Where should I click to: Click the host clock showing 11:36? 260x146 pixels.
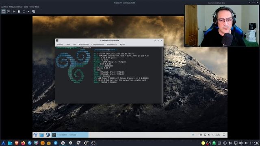[x=254, y=143]
